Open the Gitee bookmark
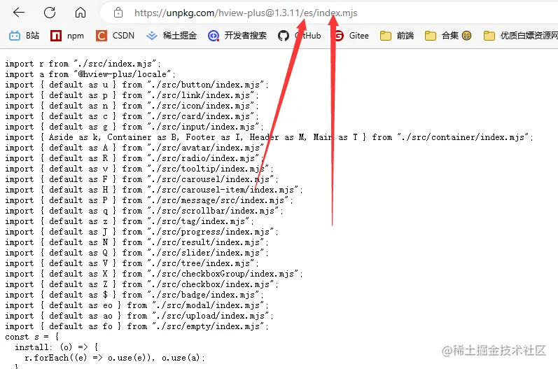This screenshot has height=369, width=558. [351, 36]
